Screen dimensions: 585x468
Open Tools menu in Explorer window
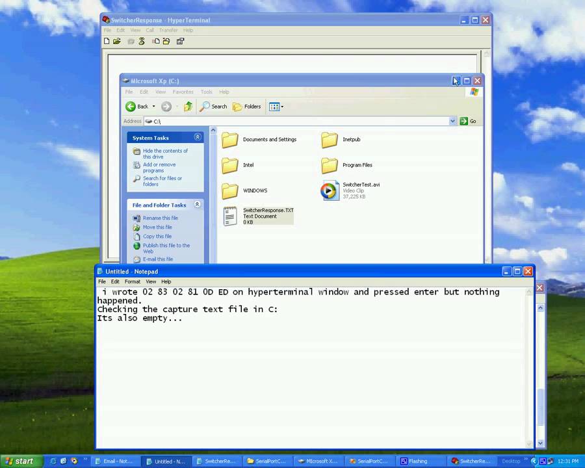pos(206,92)
